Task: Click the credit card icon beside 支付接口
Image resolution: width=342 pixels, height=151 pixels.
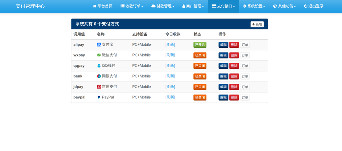Action: (214, 6)
